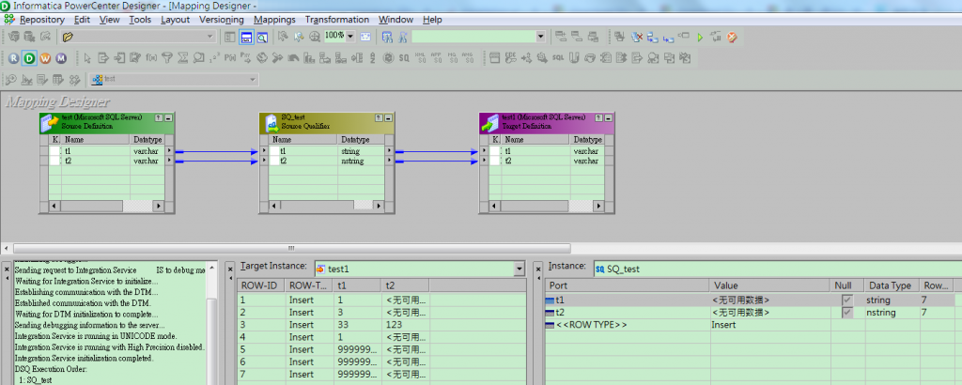The image size is (962, 385).
Task: Click the t2 port row in Instance grid
Action: tap(753, 313)
